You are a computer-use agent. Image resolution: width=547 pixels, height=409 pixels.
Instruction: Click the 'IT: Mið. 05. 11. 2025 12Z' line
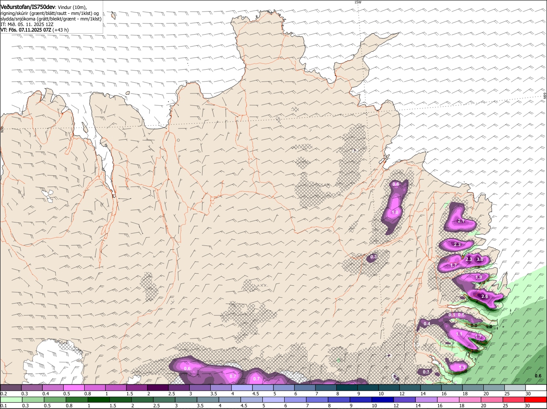coord(27,24)
